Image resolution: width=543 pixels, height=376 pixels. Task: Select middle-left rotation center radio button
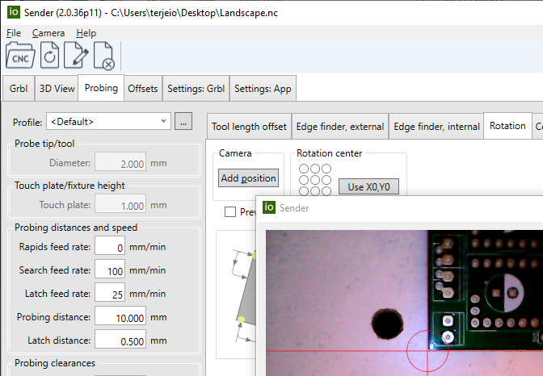(x=304, y=180)
